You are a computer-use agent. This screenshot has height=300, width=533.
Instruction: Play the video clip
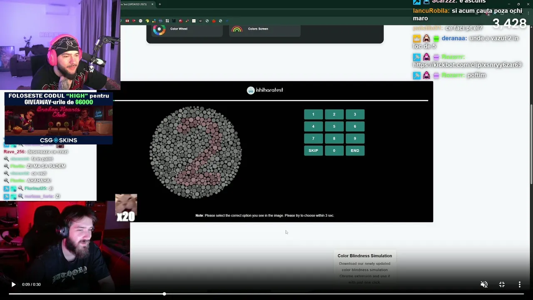pos(13,285)
